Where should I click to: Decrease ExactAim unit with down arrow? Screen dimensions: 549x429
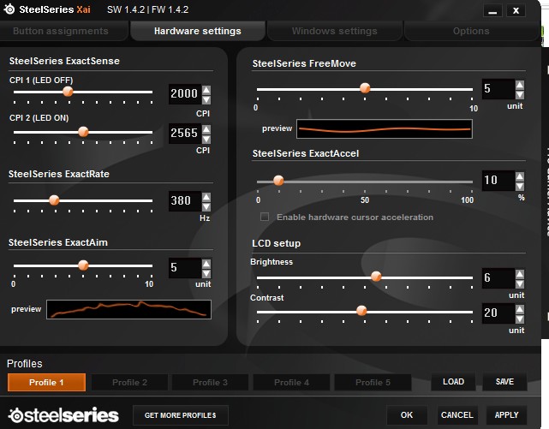tap(206, 274)
